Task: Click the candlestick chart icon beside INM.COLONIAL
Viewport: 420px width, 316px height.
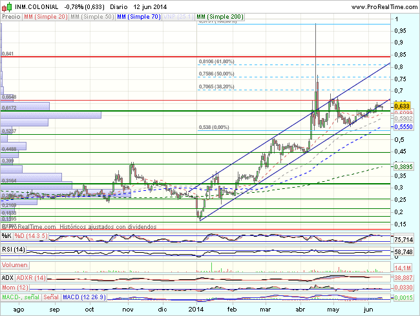Action: pos(5,5)
